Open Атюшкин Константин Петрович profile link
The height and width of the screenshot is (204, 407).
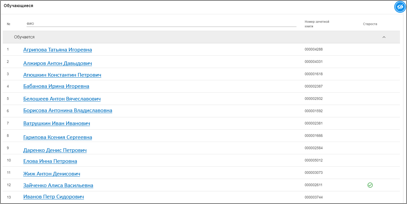(62, 75)
